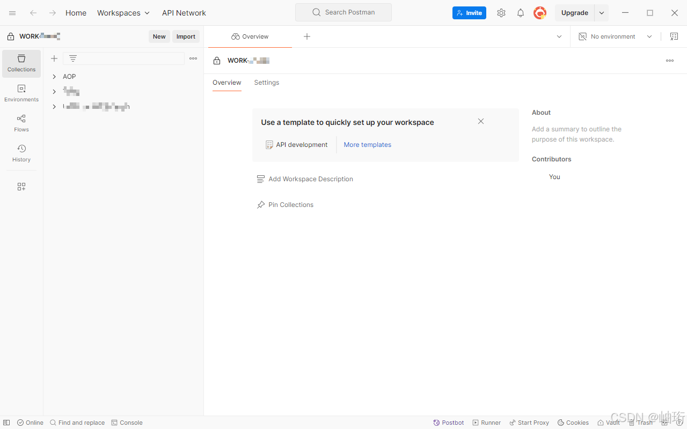Open the Workspaces dropdown
The image size is (687, 429).
coord(123,13)
